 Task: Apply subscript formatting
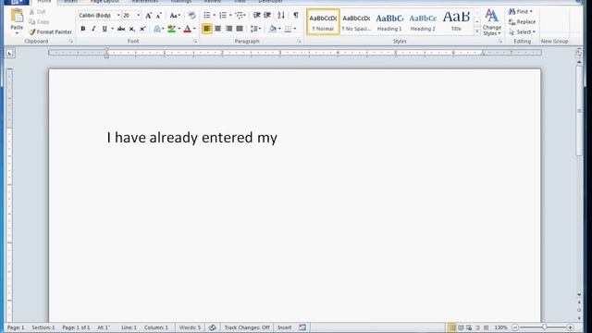tap(131, 29)
